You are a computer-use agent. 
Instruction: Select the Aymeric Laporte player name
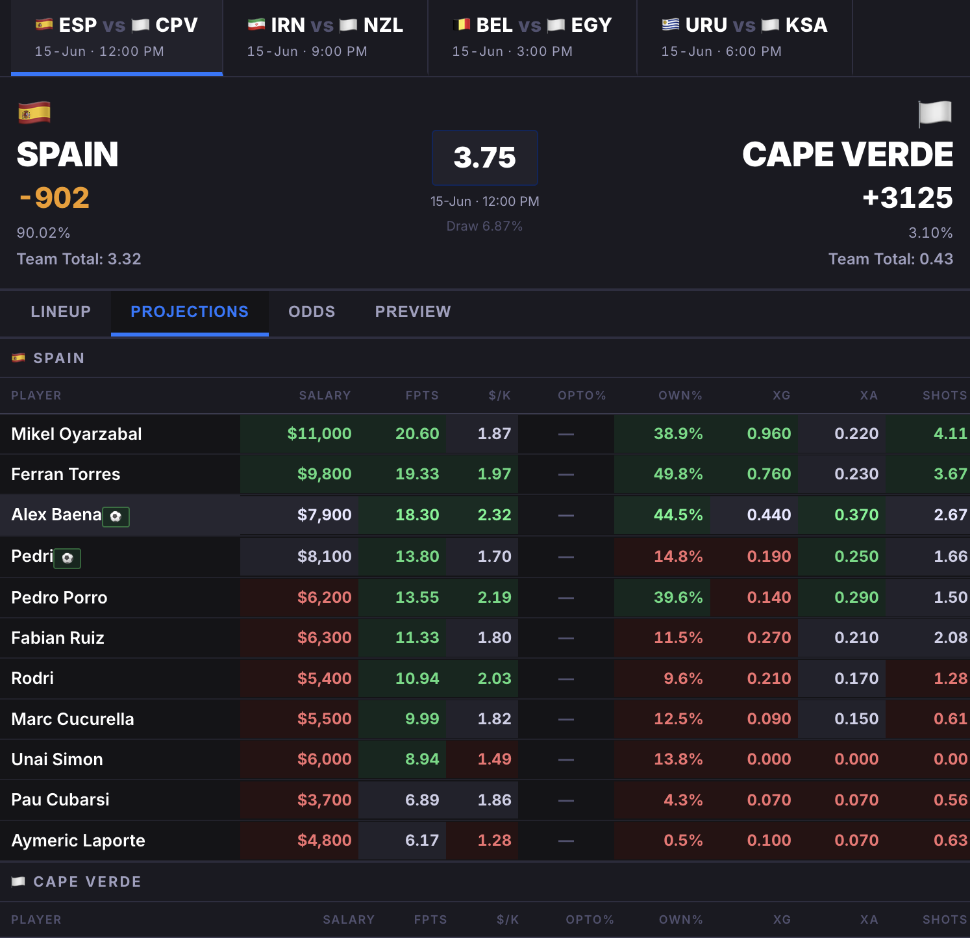point(78,841)
